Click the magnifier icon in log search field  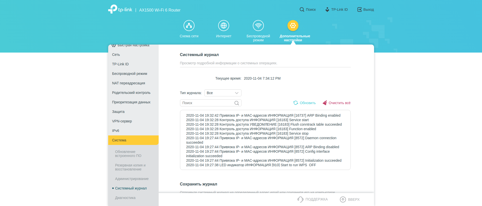point(236,103)
